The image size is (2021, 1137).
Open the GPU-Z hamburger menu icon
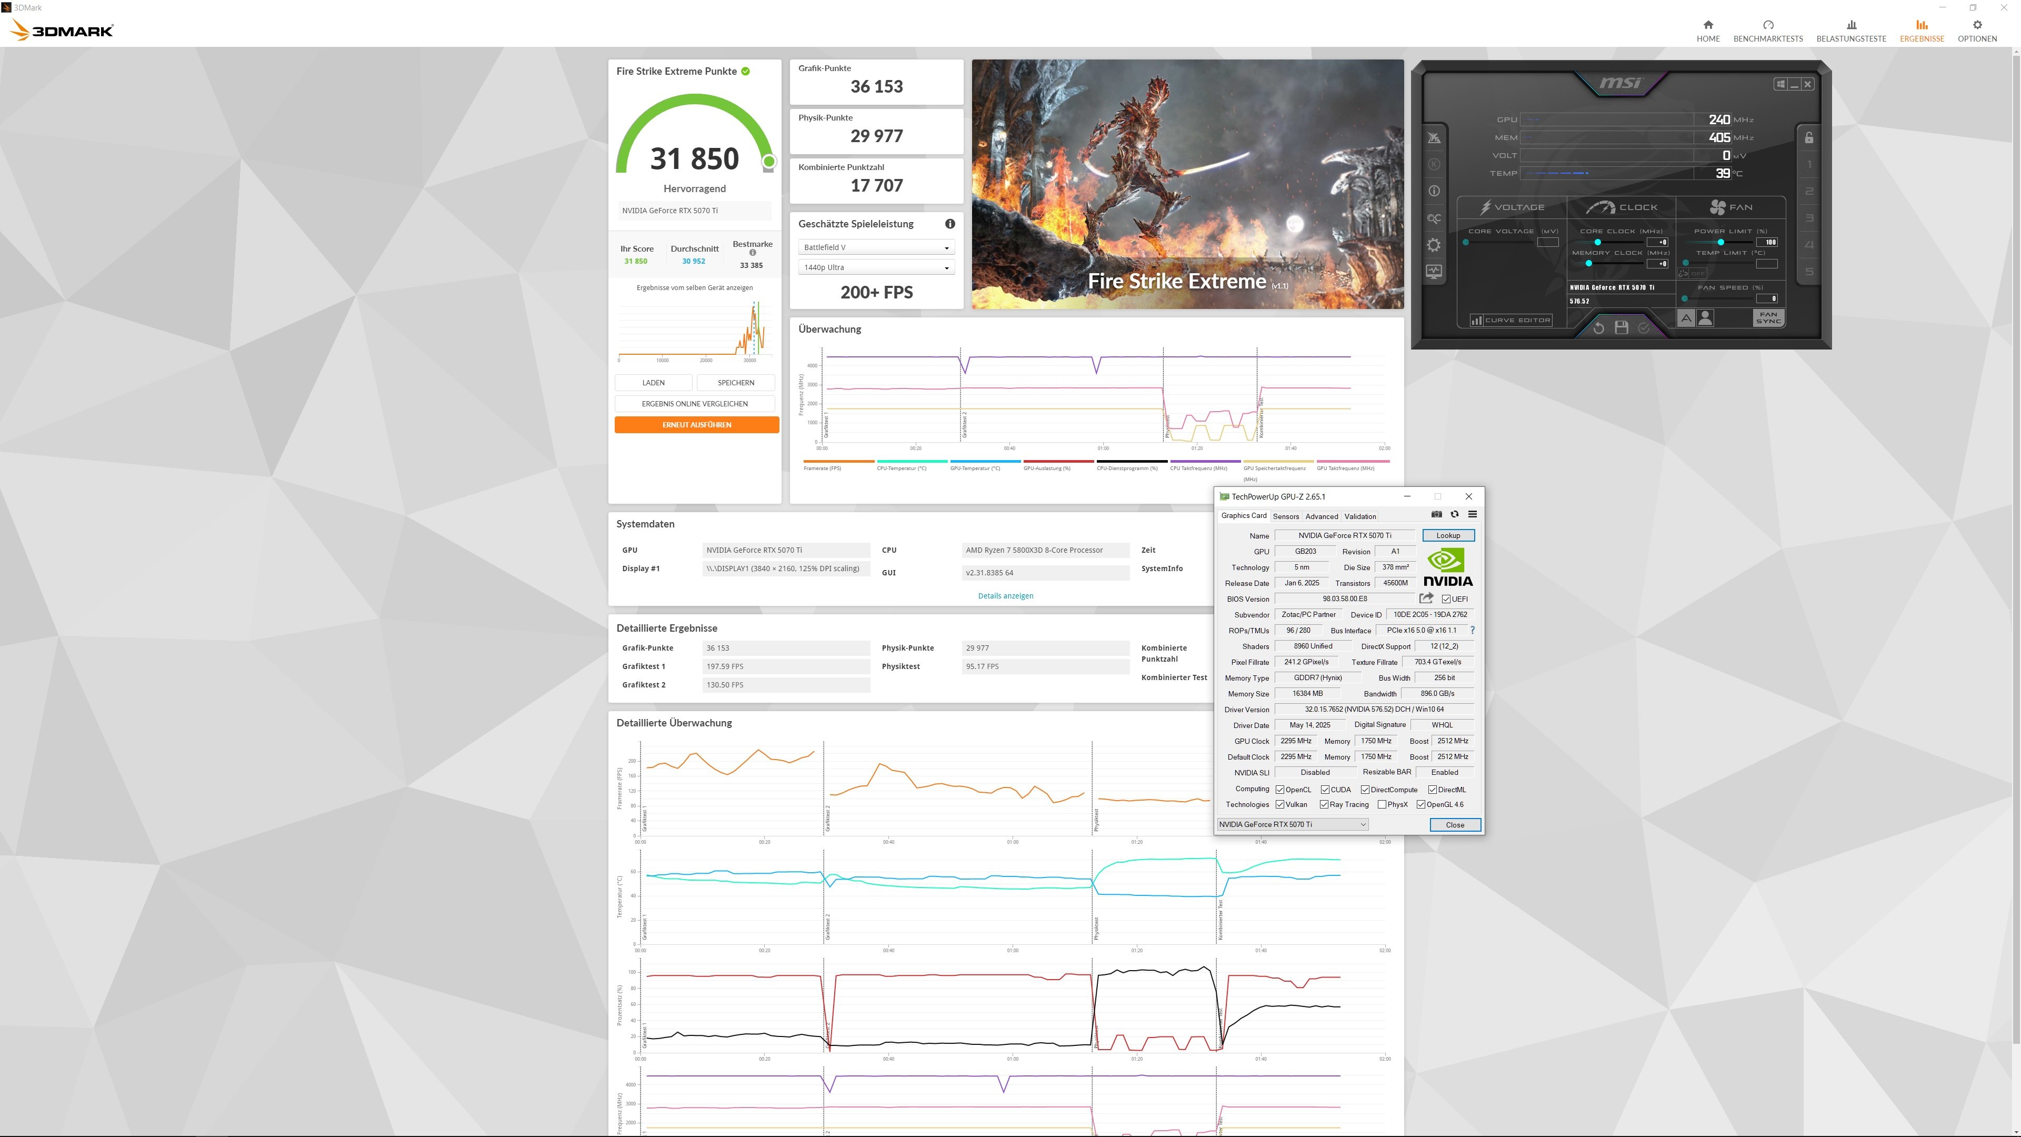click(1473, 515)
